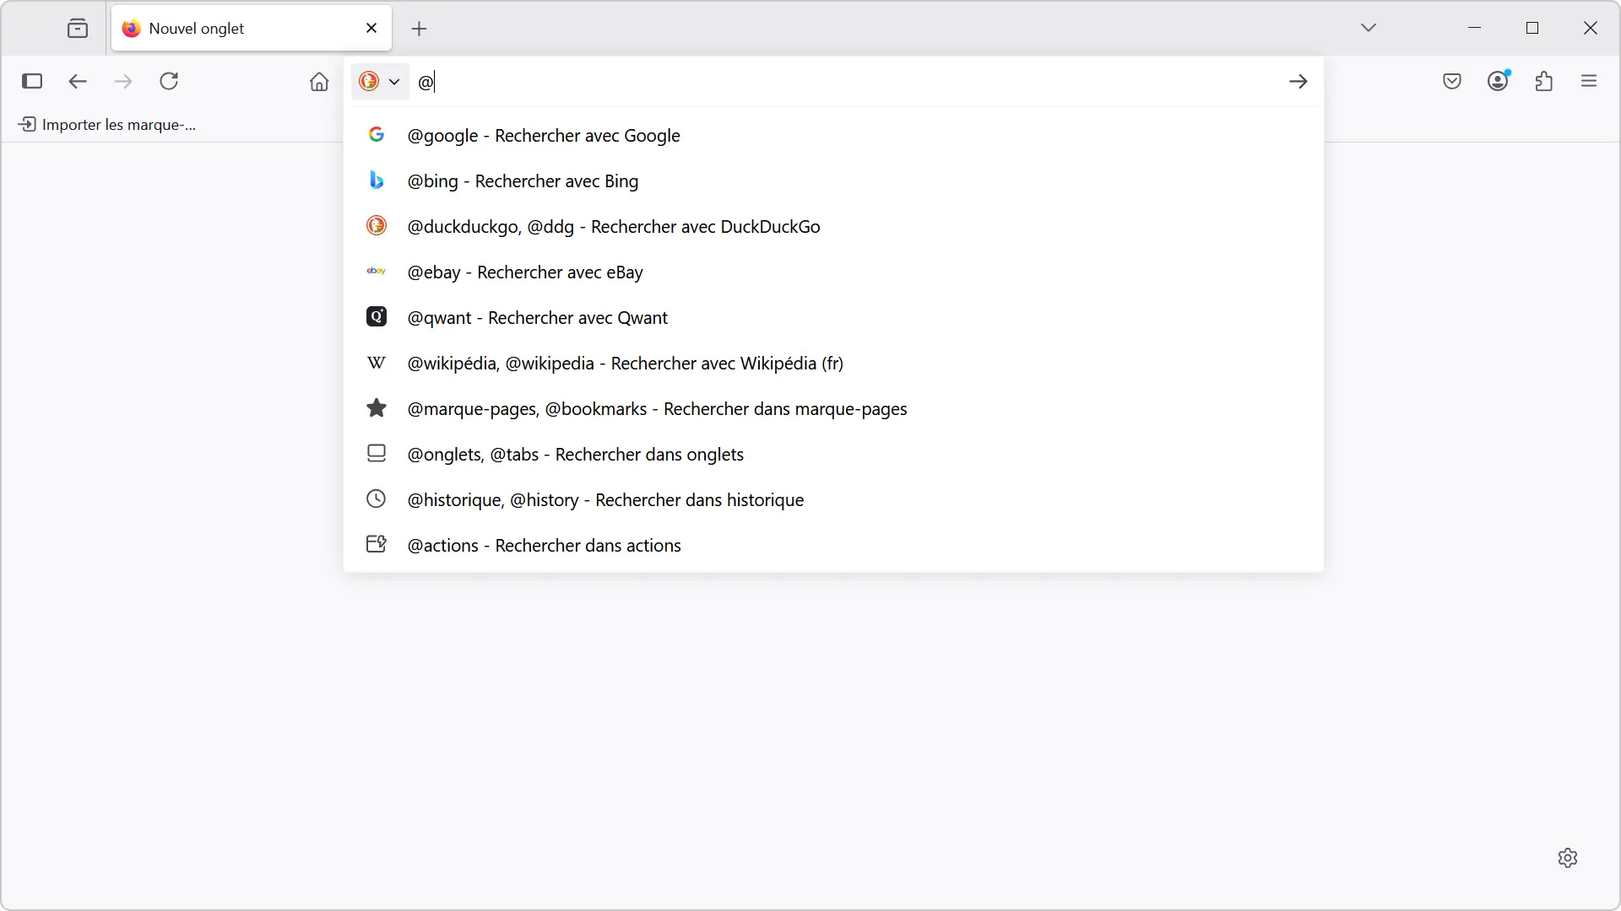Open the home page icon
Viewport: 1621px width, 911px height.
point(319,81)
